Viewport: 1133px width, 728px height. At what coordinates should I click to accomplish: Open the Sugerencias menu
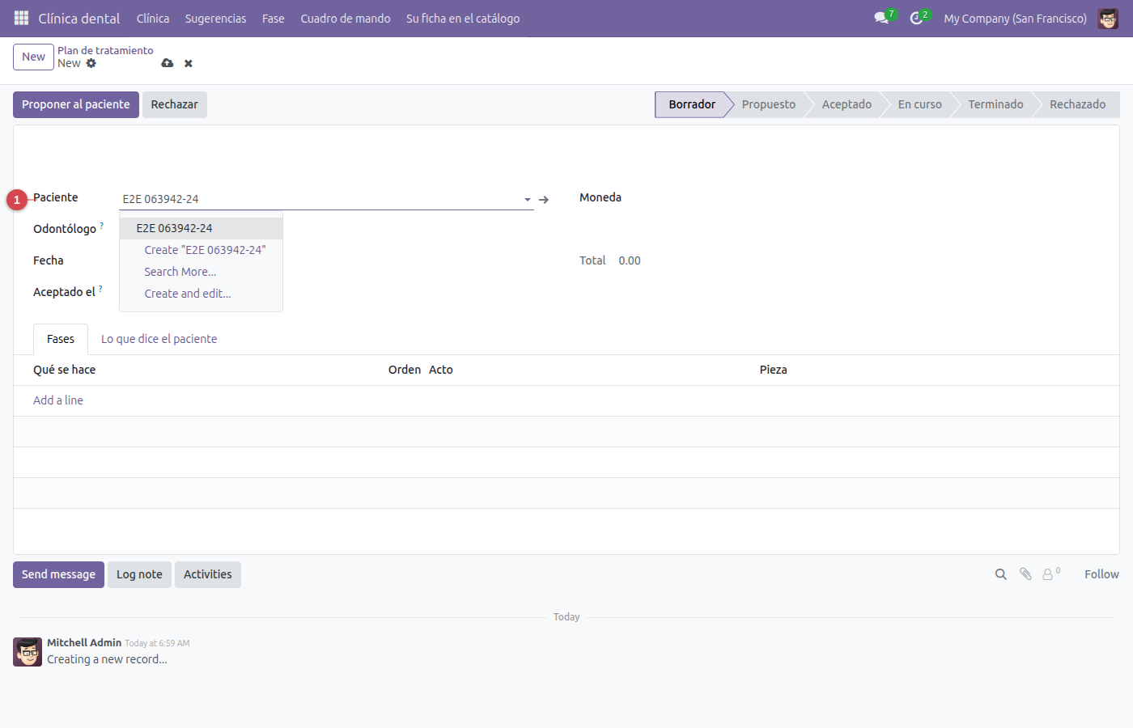tap(215, 18)
